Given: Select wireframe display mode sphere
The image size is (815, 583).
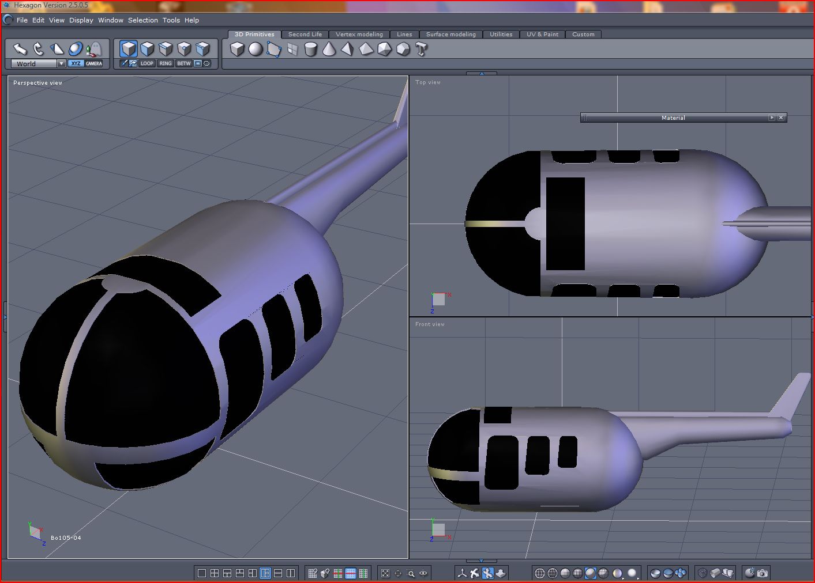Looking at the screenshot, I should [x=540, y=573].
